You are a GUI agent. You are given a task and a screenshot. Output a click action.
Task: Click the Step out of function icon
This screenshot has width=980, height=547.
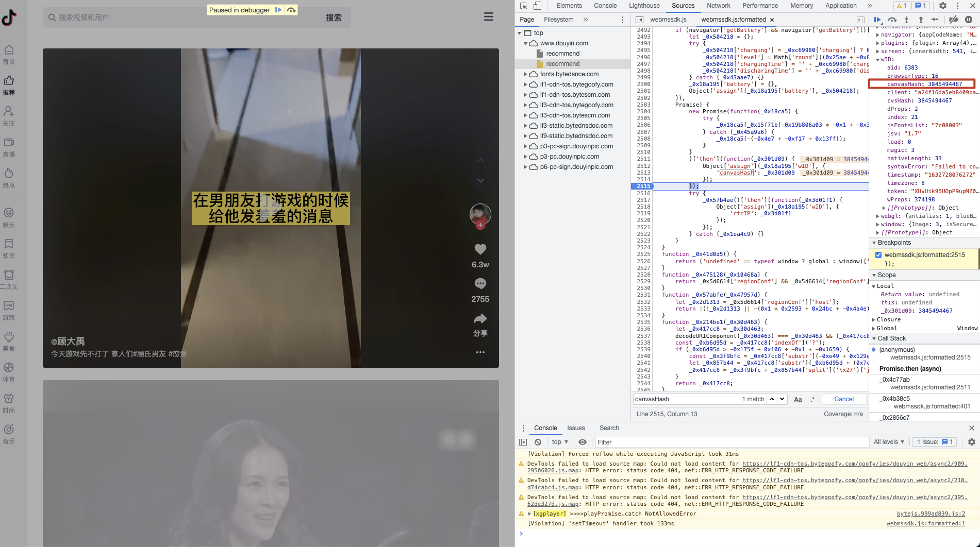tap(921, 20)
